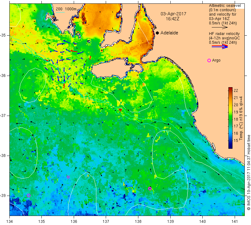
Task: Click the 136 longitude axis label
Action: coord(74,222)
